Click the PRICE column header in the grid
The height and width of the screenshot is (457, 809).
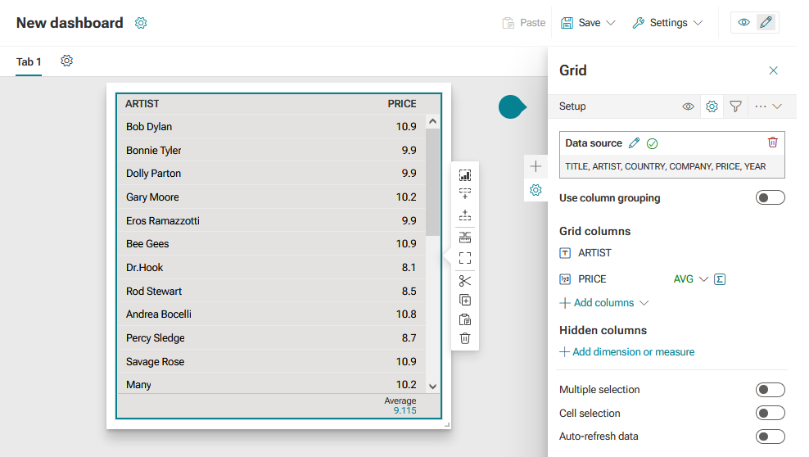click(x=402, y=104)
